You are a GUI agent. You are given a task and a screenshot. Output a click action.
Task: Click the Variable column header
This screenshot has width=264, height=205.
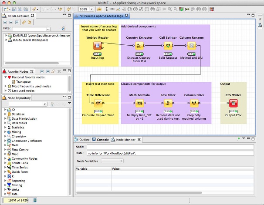pyautogui.click(x=93, y=169)
